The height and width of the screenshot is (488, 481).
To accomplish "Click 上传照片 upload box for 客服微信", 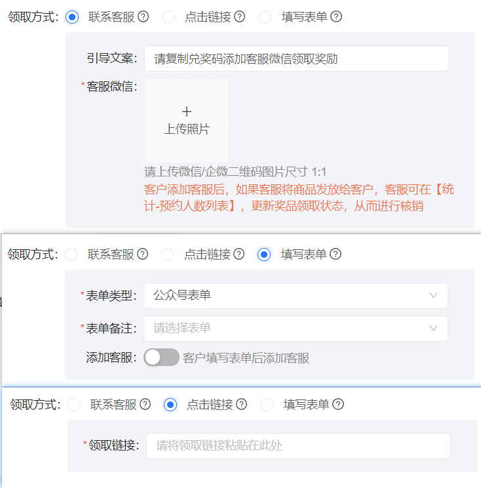I will [x=187, y=121].
